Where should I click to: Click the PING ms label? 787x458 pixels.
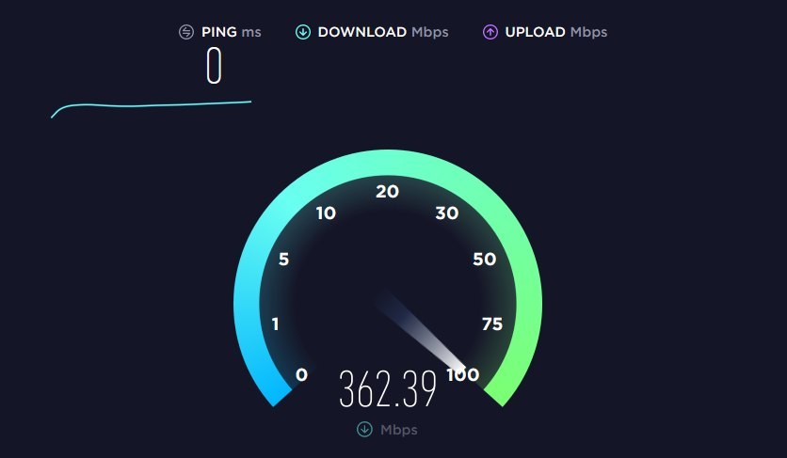click(232, 32)
